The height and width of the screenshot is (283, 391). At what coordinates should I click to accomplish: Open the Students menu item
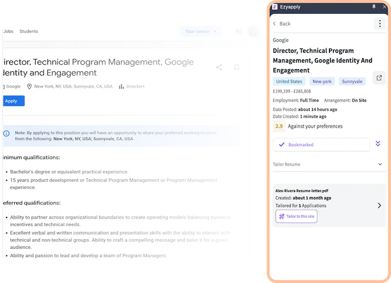pos(29,31)
